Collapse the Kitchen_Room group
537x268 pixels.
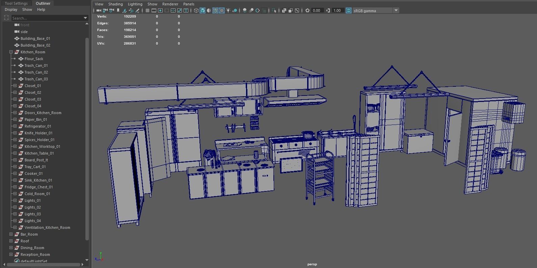pyautogui.click(x=11, y=52)
